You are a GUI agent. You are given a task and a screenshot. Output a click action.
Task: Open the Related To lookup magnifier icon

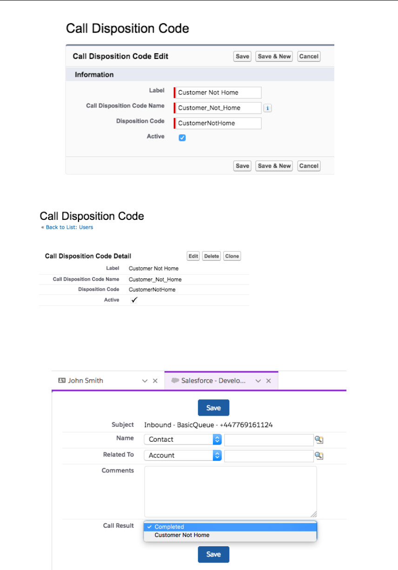(319, 456)
